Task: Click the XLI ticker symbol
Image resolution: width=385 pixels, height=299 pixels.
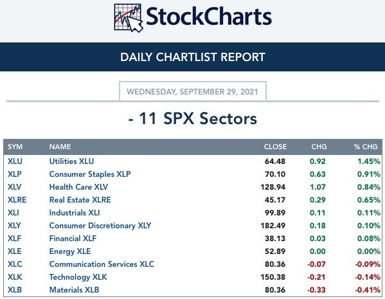Action: 13,213
